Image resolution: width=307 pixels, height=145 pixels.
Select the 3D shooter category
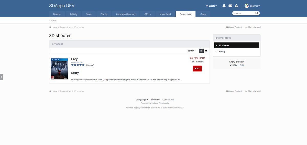[237, 45]
